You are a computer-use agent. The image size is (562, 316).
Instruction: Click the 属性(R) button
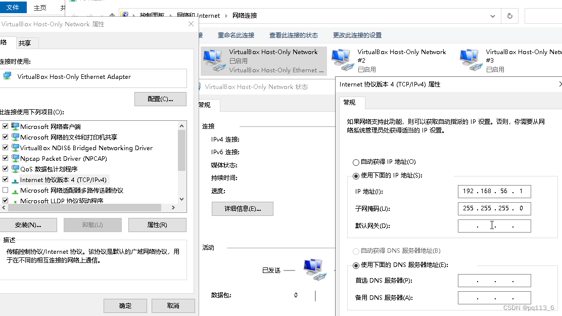point(157,225)
